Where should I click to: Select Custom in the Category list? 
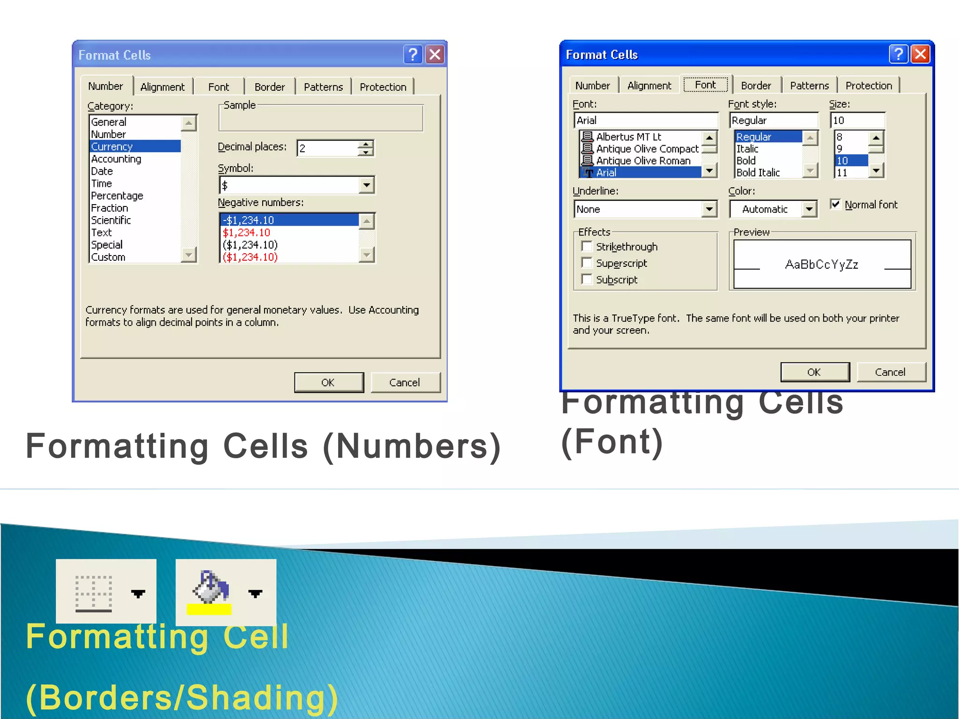(x=135, y=257)
